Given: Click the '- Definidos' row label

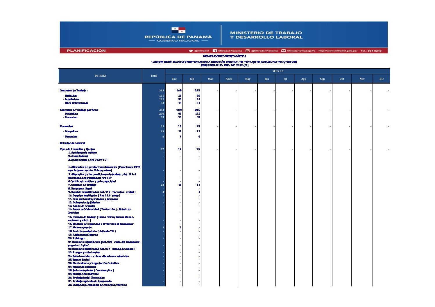Looking at the screenshot, I should click(70, 96).
